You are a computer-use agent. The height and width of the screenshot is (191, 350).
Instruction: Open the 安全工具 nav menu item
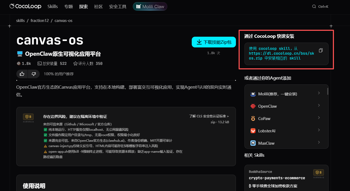tap(118, 6)
